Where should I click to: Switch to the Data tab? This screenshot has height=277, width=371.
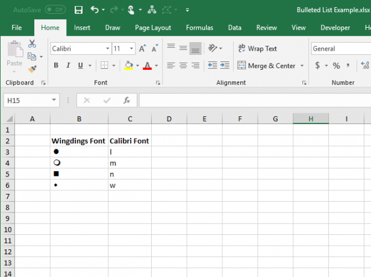[235, 28]
